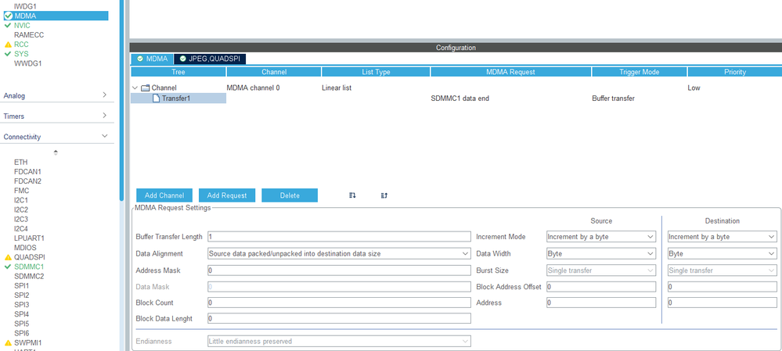
Task: Click the Buffer Transfer Length field
Action: tap(339, 237)
